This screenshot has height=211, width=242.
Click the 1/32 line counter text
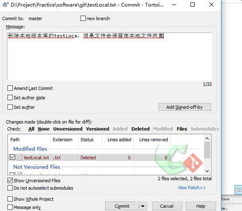click(207, 84)
